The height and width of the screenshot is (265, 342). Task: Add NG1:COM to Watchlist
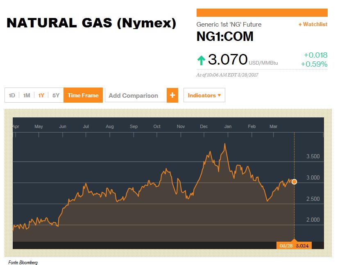point(313,25)
